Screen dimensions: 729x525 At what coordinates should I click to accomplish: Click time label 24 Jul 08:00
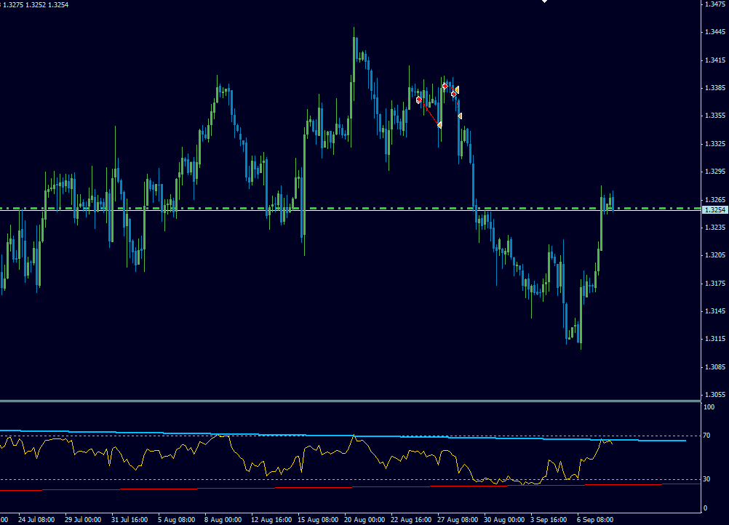36,519
